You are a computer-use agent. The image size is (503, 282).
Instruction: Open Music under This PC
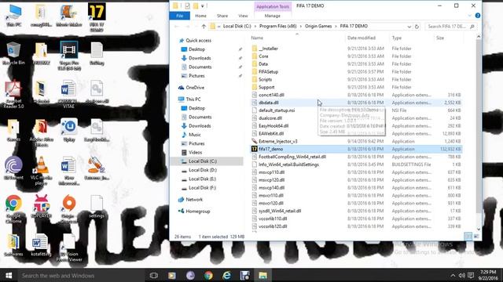194,135
